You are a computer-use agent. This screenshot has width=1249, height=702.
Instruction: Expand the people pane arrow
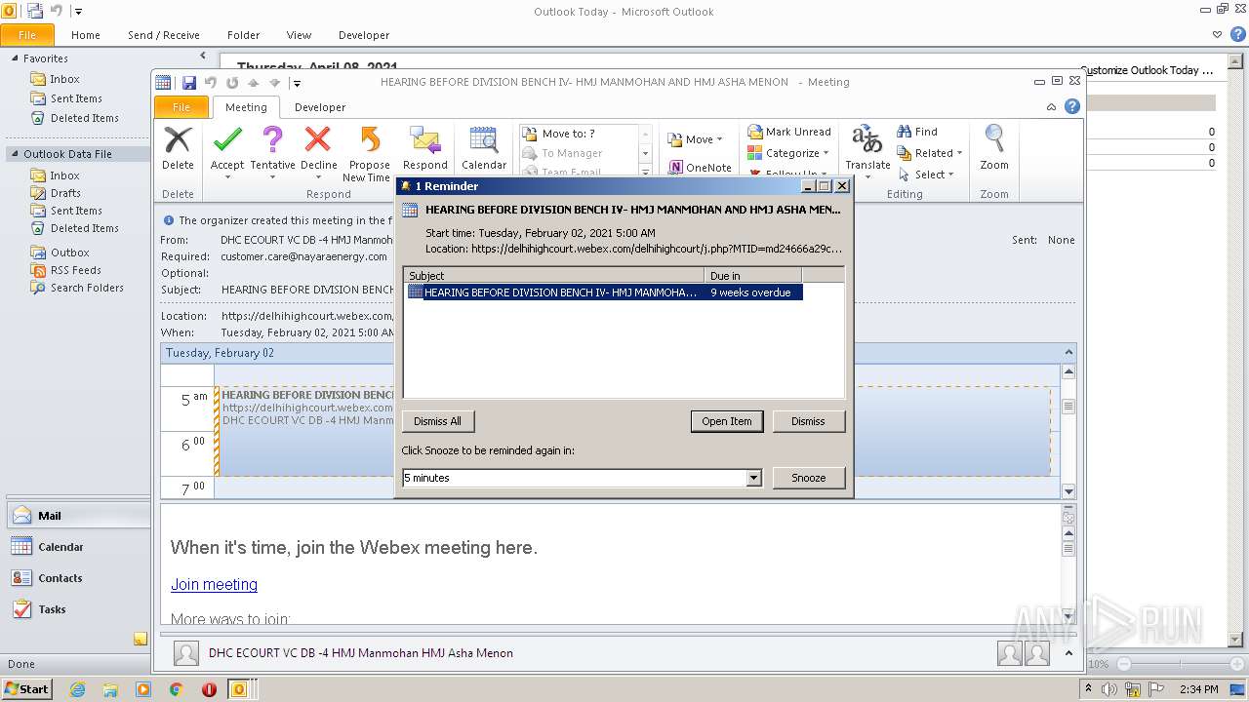(1069, 653)
